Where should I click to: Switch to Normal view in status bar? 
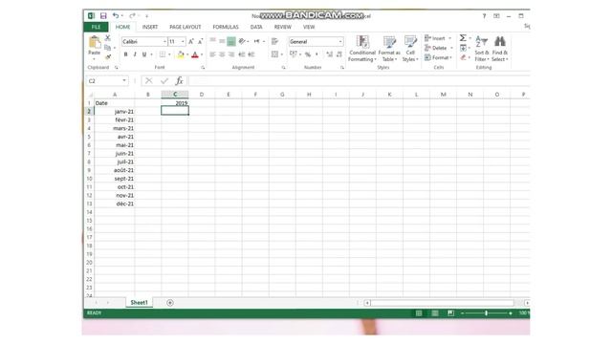pos(419,313)
